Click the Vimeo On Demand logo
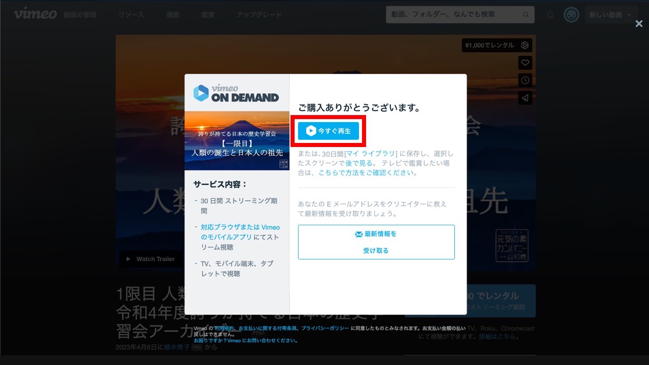Image resolution: width=649 pixels, height=365 pixels. click(236, 93)
